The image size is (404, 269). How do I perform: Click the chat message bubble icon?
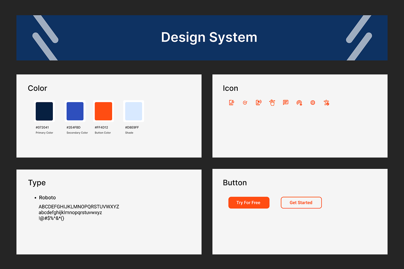285,103
